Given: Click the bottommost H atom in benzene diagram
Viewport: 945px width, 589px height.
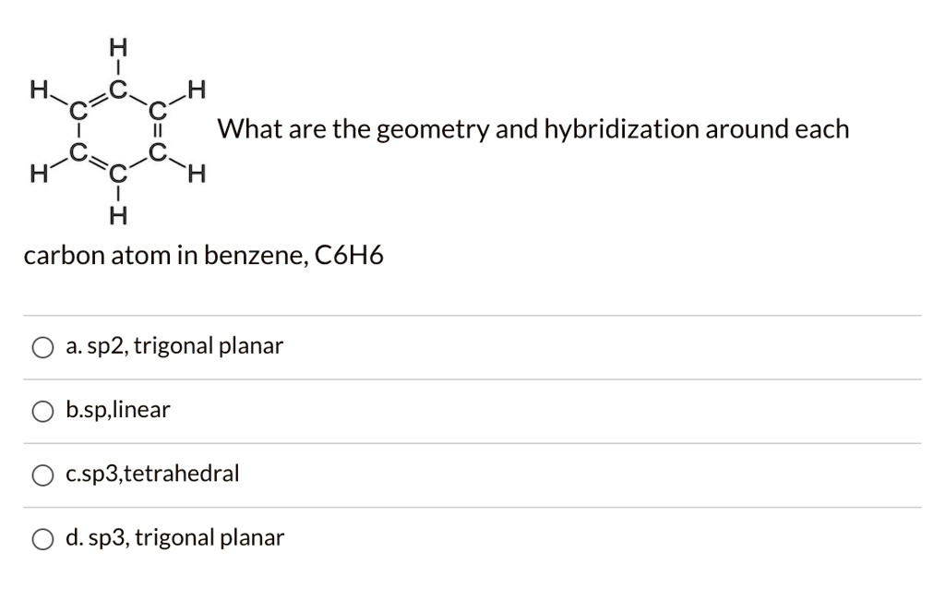Looking at the screenshot, I should [116, 216].
